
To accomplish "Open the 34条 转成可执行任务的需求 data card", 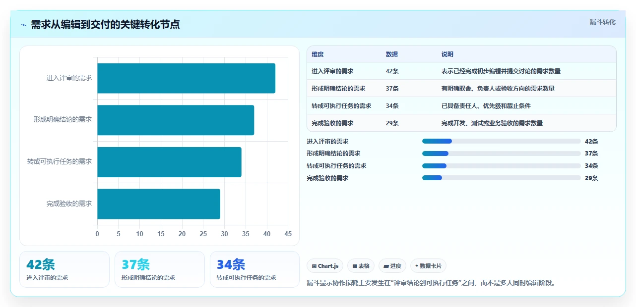I will point(255,269).
